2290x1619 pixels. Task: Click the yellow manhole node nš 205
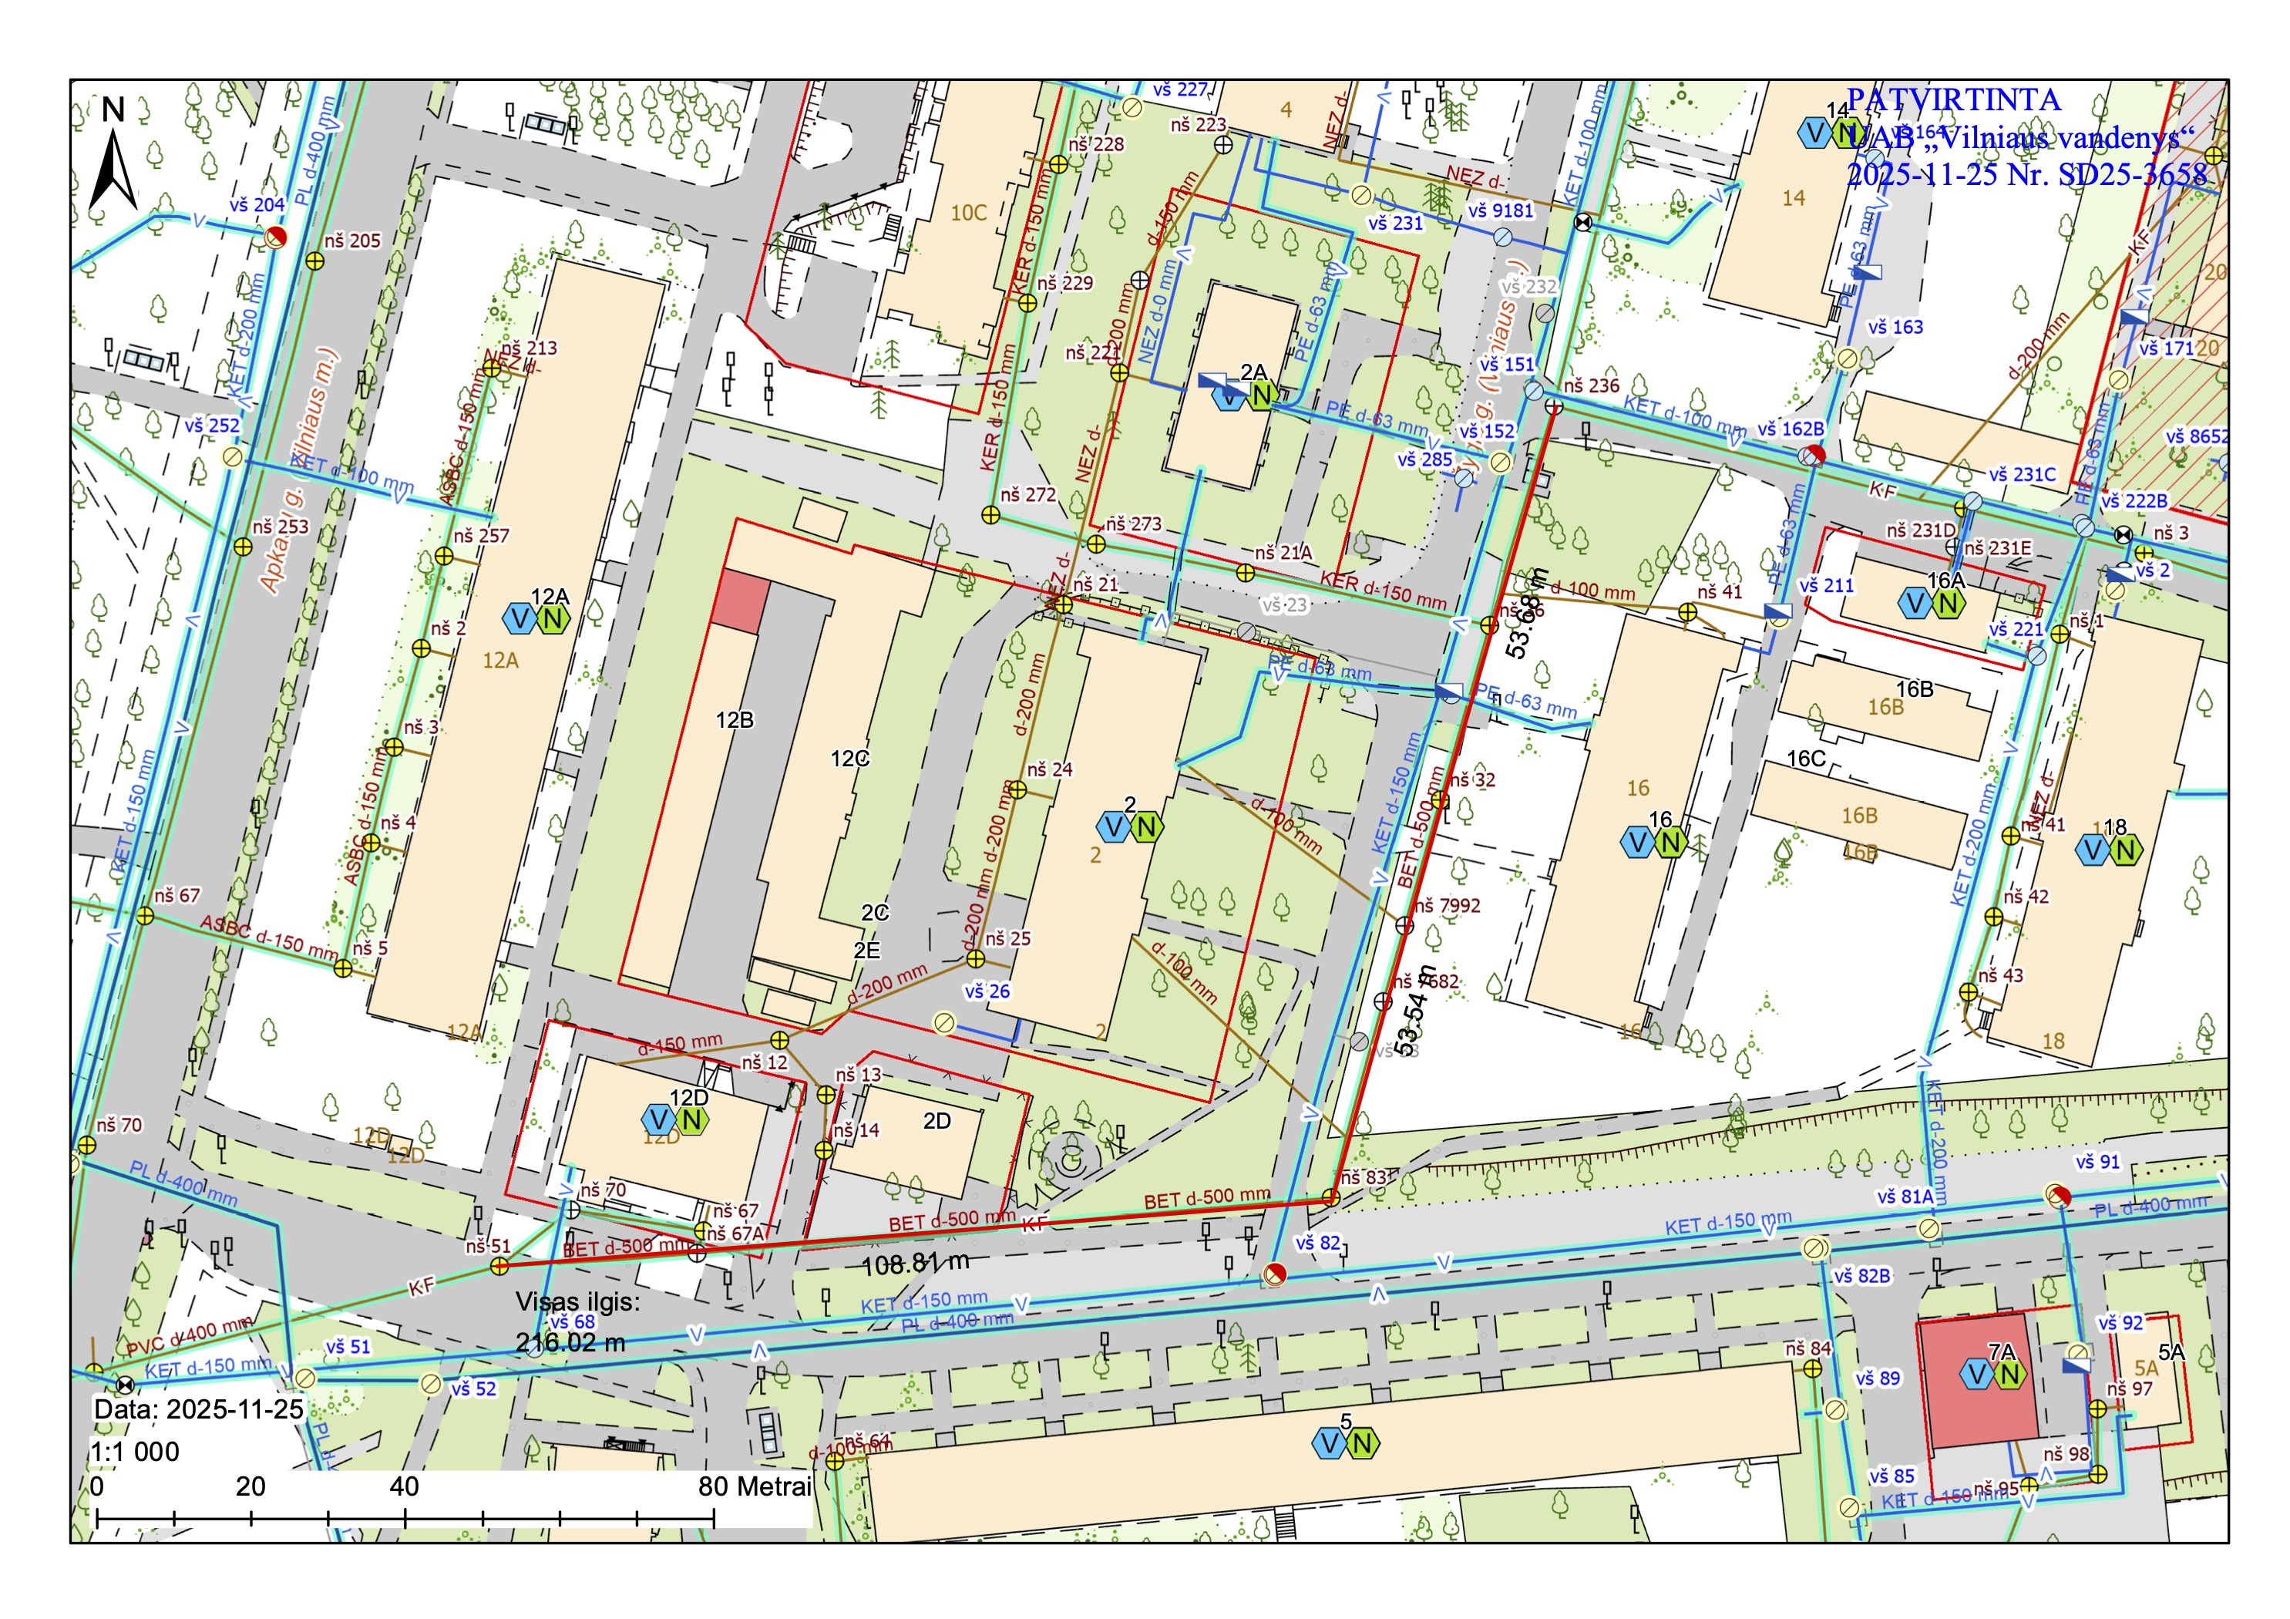(315, 261)
